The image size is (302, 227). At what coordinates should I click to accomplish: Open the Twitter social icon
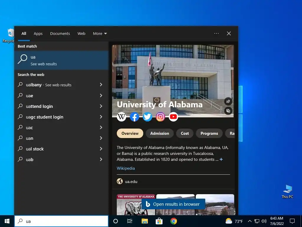147,117
